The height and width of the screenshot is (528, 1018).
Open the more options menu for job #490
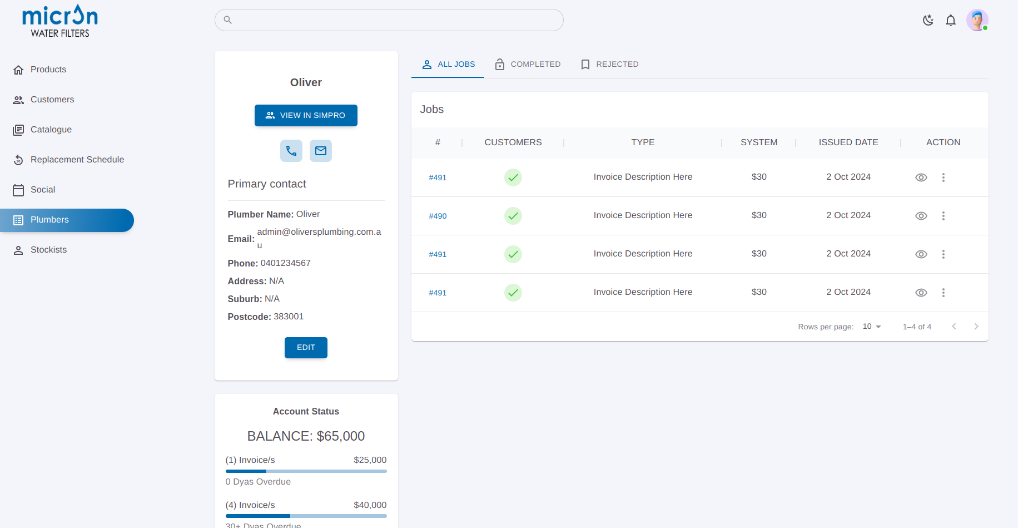[x=943, y=216]
